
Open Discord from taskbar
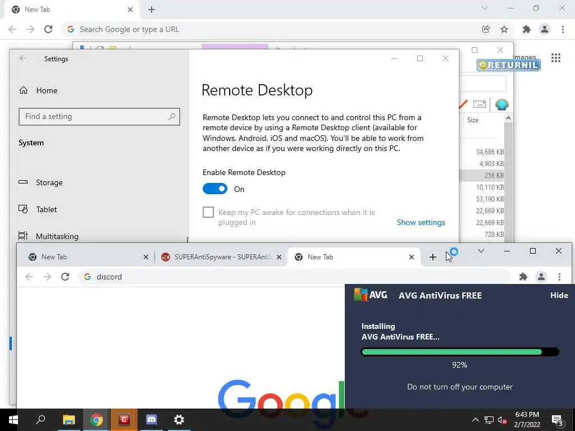(x=151, y=420)
